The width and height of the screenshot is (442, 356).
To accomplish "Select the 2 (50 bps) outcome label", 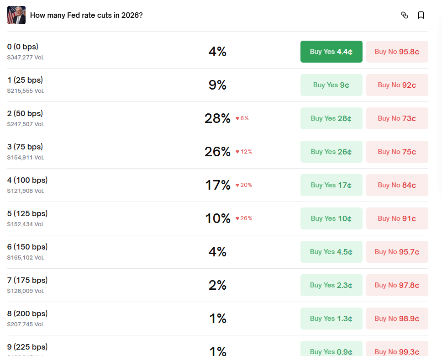I will click(x=25, y=113).
